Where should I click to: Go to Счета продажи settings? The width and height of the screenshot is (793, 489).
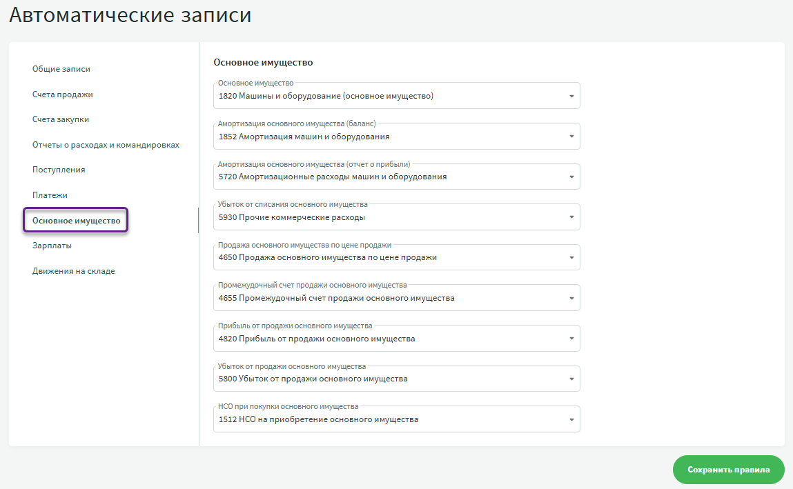click(x=62, y=94)
